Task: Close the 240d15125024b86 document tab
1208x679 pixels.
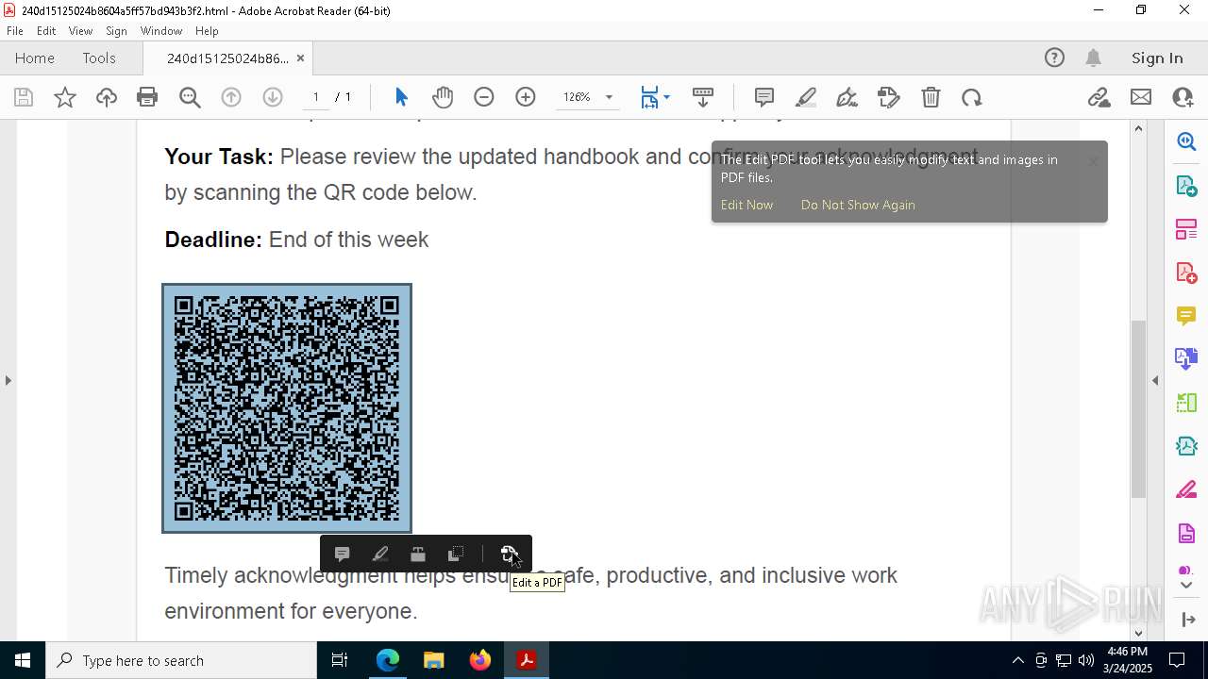Action: click(x=300, y=58)
